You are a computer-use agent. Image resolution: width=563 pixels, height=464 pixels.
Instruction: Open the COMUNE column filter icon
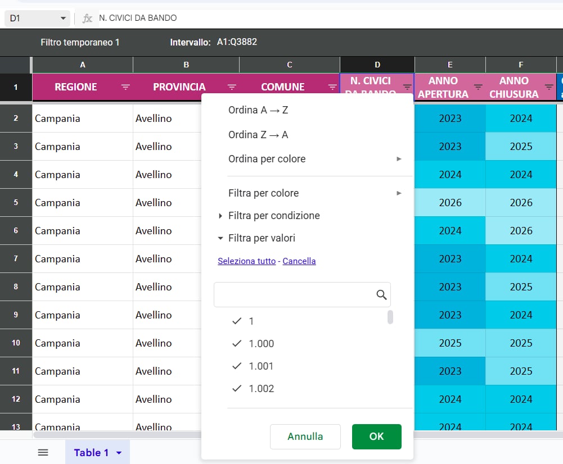point(332,87)
